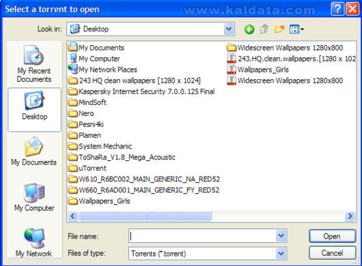Click the horizontal scrollbar left arrow
Viewport: 362px width, 266px height.
(x=73, y=216)
